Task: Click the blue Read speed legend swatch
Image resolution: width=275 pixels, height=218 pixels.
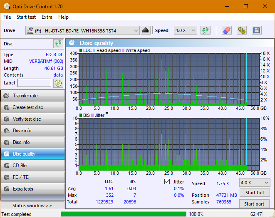Action: (94, 50)
